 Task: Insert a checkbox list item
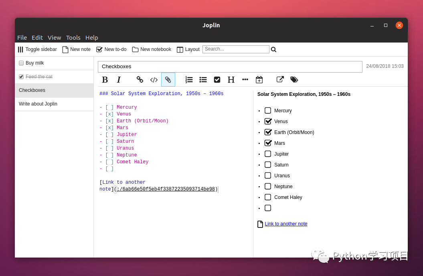(217, 79)
